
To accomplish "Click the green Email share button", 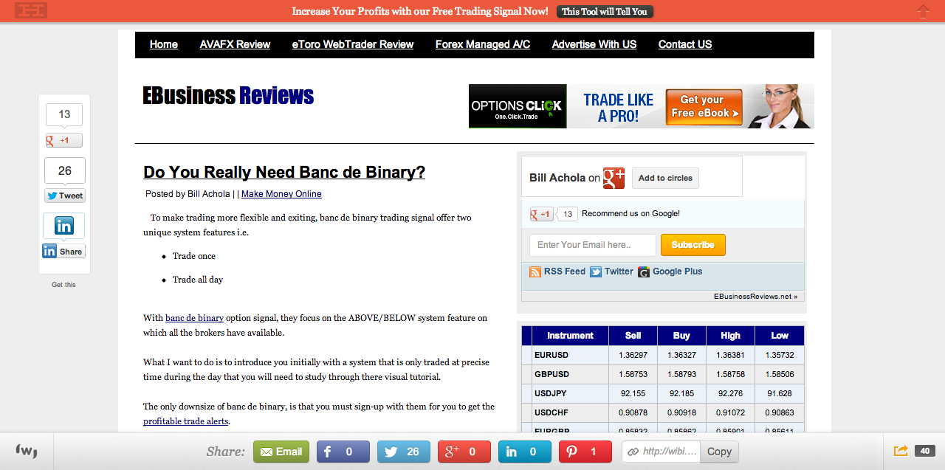I will pyautogui.click(x=281, y=452).
